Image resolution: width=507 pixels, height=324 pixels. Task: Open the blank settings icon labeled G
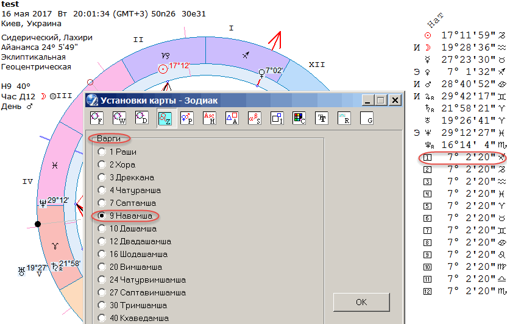(x=367, y=118)
